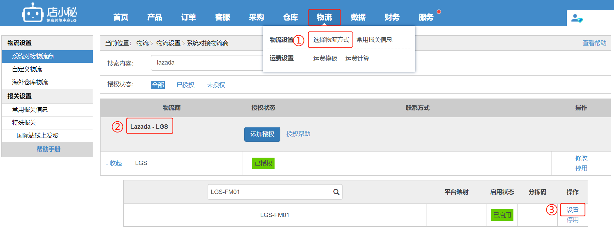Open the 服务 menu
This screenshot has width=614, height=230.
(x=426, y=17)
